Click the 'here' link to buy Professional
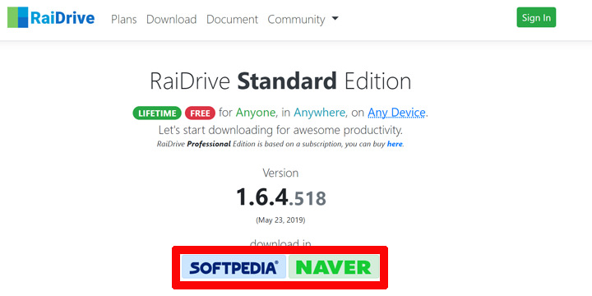Image resolution: width=592 pixels, height=296 pixels. [x=395, y=144]
